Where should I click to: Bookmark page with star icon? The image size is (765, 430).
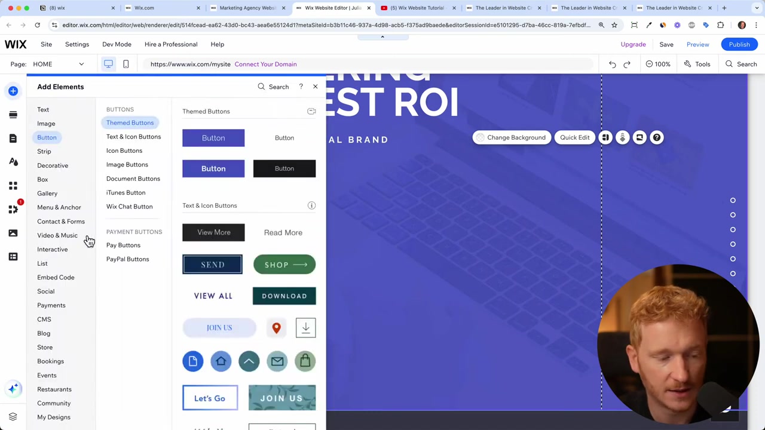point(614,25)
